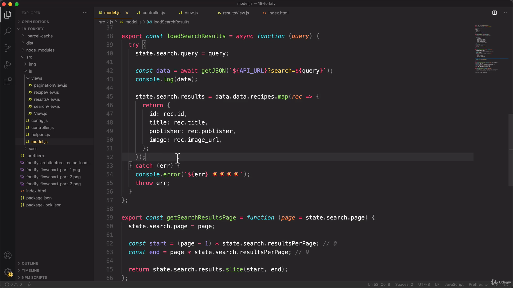Click the Explorer icon in activity bar
Viewport: 513px width, 288px height.
(x=8, y=15)
